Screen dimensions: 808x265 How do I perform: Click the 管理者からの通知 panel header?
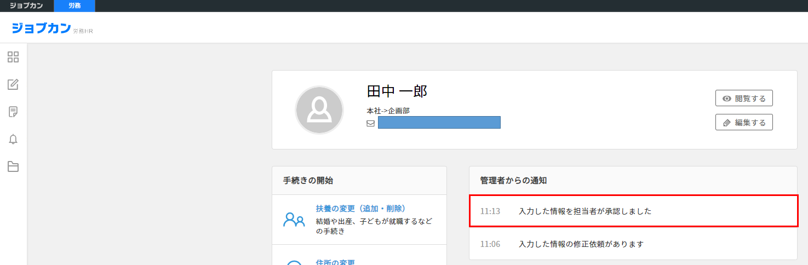(513, 180)
